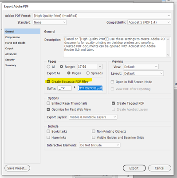Image resolution: width=177 pixels, height=178 pixels.
Task: Click the Suffix input field
Action: 64,88
